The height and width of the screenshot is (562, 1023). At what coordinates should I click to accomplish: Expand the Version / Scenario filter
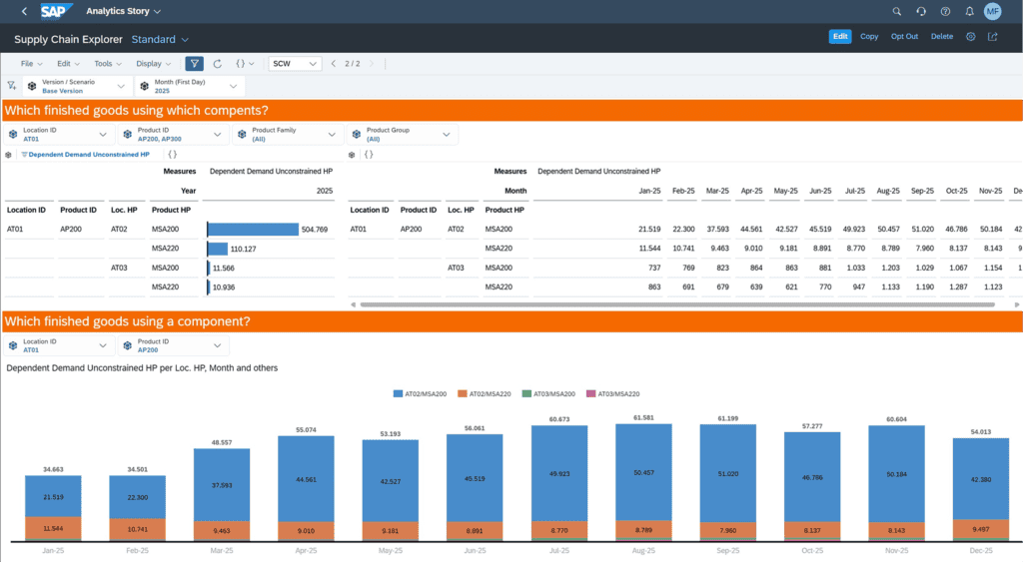pyautogui.click(x=121, y=86)
